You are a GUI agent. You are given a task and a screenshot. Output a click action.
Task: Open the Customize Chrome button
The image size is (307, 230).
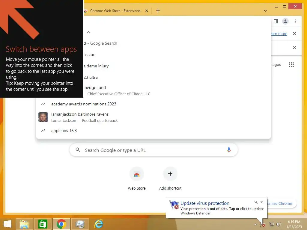coord(282,203)
